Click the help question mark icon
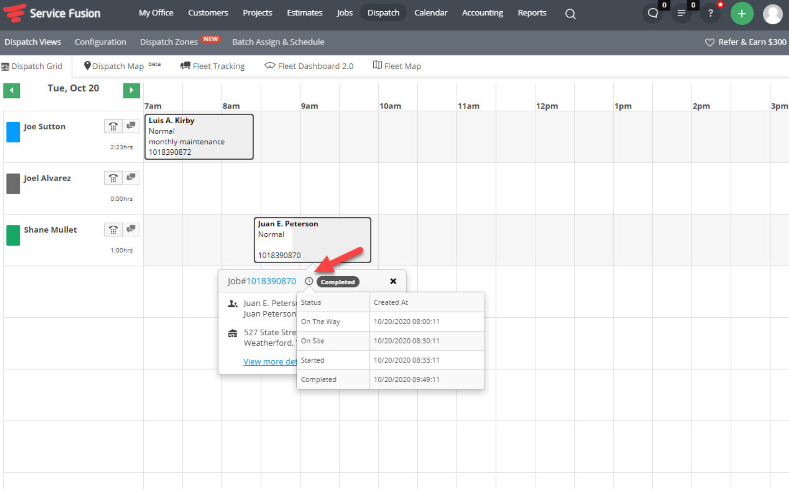Image resolution: width=789 pixels, height=489 pixels. click(710, 13)
